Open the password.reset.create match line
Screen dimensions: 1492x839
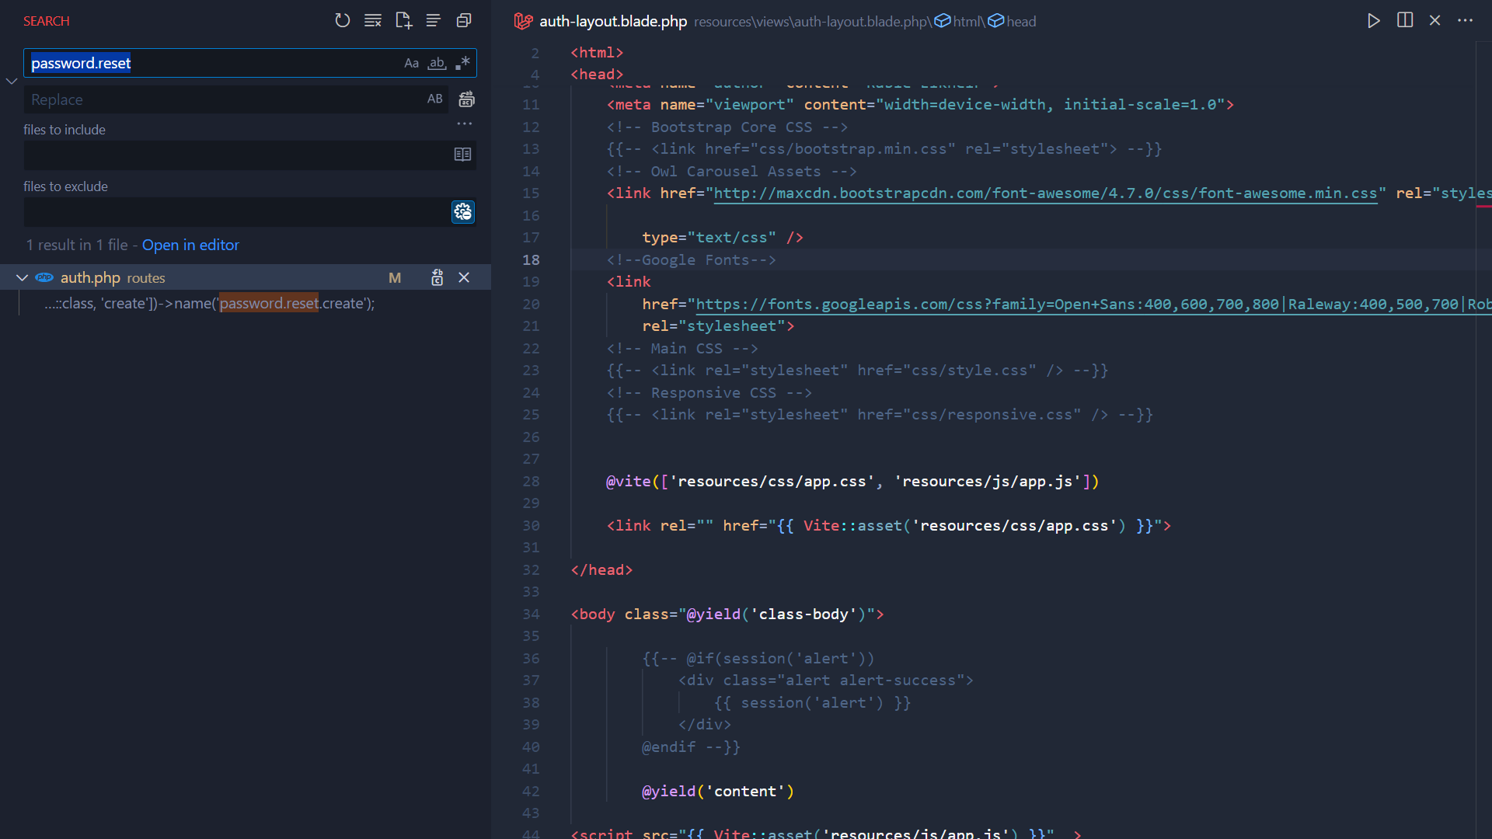pos(210,304)
